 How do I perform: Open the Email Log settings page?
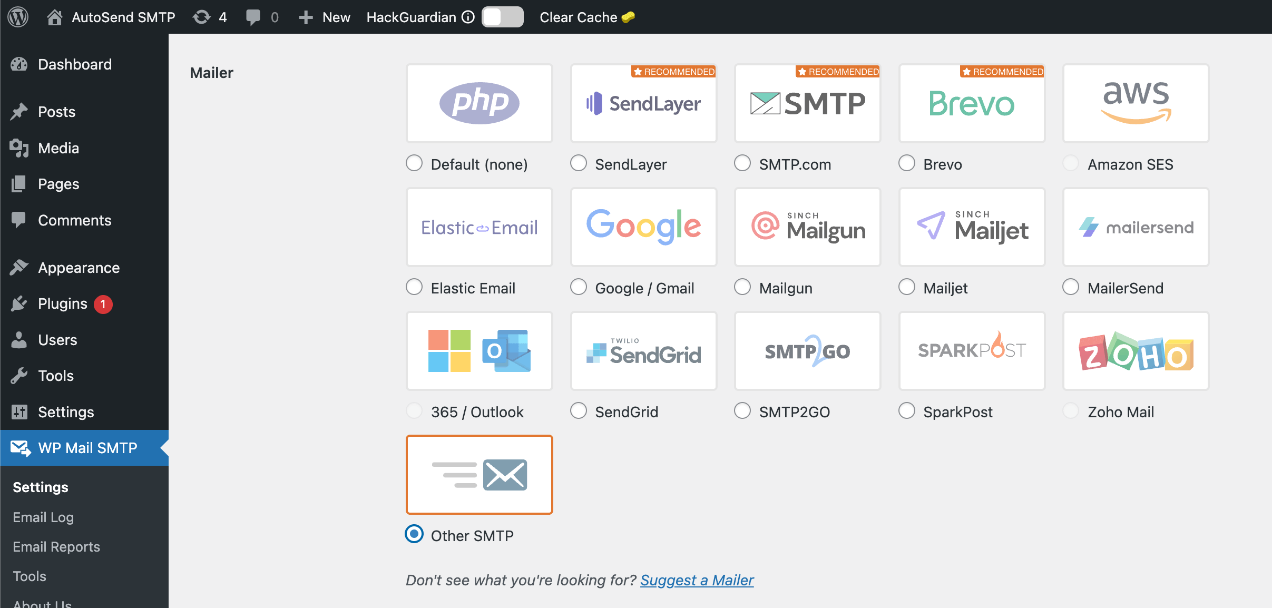[x=44, y=517]
